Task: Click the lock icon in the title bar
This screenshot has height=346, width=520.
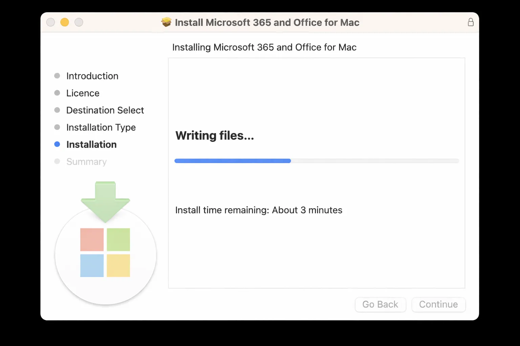Action: click(x=471, y=22)
